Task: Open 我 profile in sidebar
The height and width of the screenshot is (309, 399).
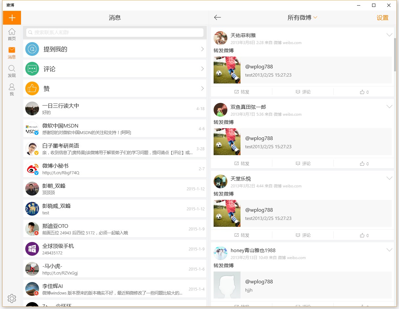Action: [12, 90]
